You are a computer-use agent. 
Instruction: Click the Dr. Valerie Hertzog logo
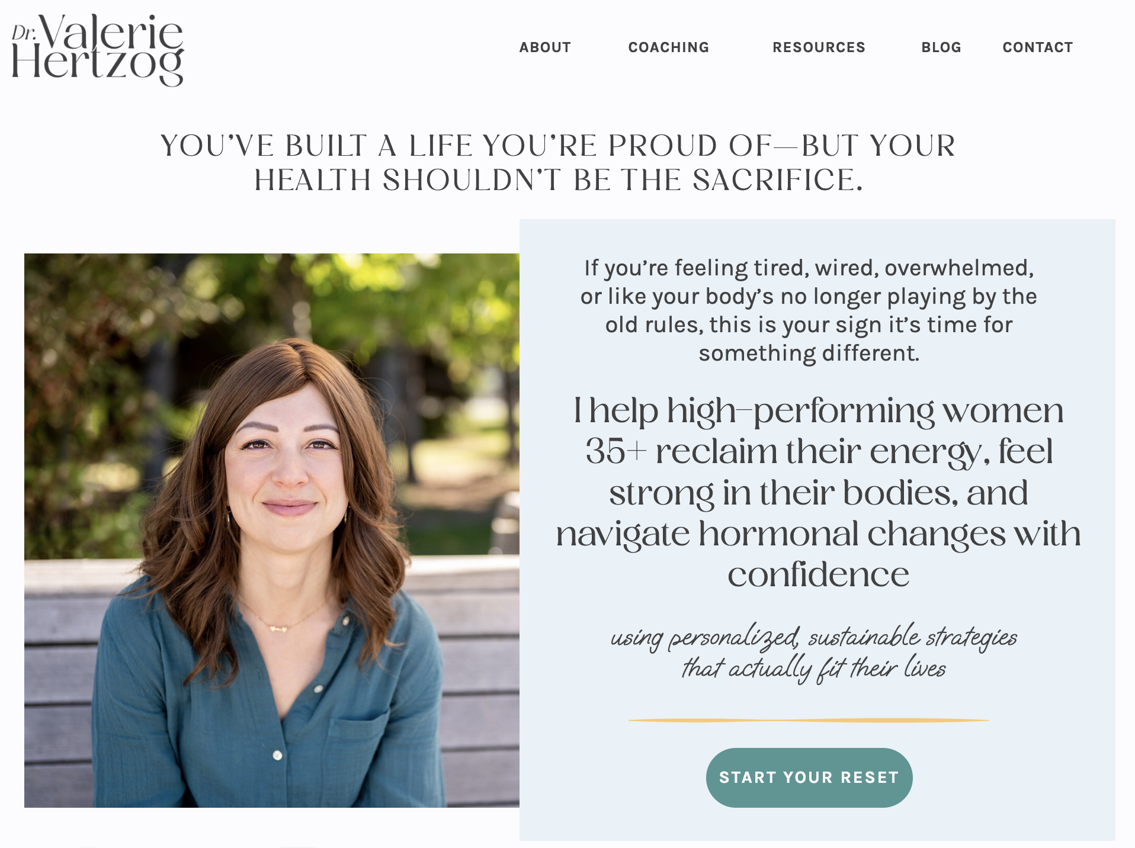tap(98, 50)
